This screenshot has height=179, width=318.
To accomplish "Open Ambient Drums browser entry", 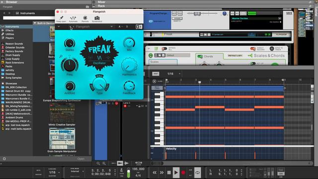I will [x=14, y=117].
